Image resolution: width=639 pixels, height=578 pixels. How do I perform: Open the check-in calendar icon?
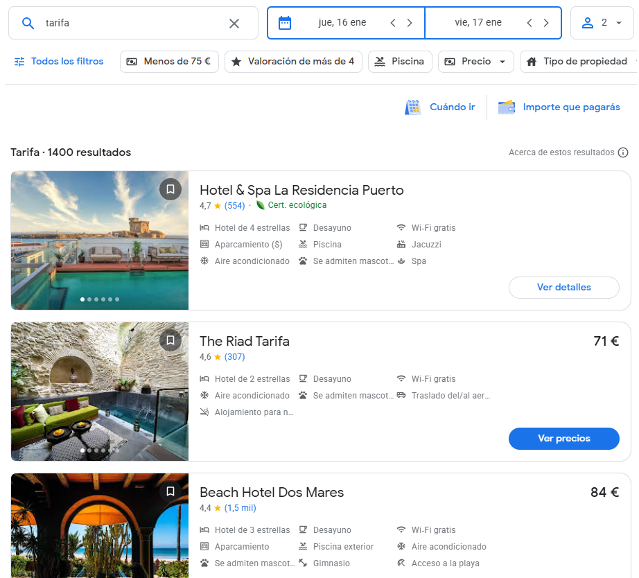tap(284, 23)
